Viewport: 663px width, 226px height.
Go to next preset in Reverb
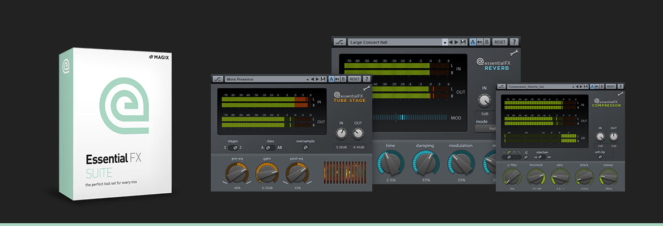pyautogui.click(x=457, y=42)
